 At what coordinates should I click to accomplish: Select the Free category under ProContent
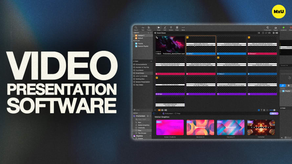click(x=140, y=130)
